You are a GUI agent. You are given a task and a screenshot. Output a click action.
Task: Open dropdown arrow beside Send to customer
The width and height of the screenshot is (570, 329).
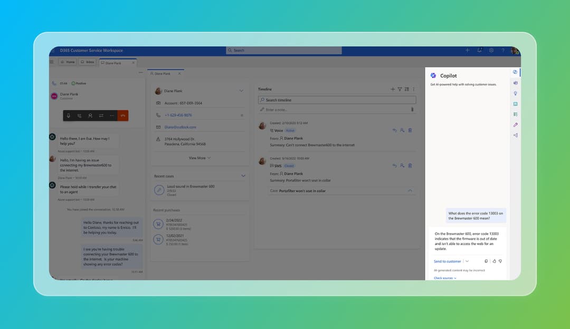click(467, 261)
